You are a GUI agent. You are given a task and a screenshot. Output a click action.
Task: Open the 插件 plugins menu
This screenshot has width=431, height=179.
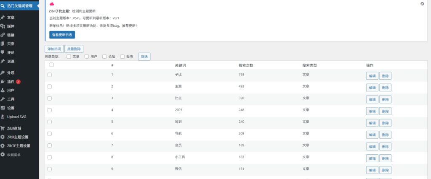click(11, 81)
